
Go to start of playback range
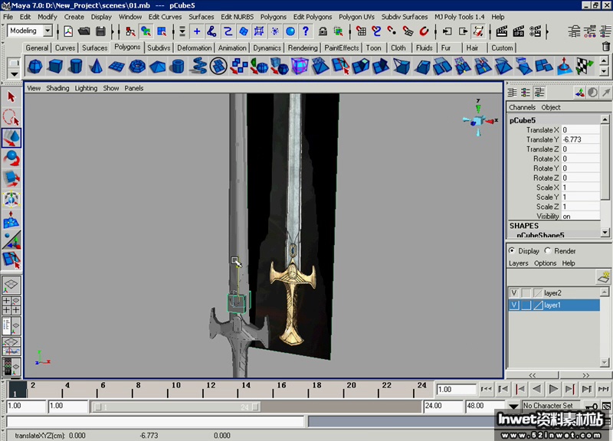pos(487,389)
